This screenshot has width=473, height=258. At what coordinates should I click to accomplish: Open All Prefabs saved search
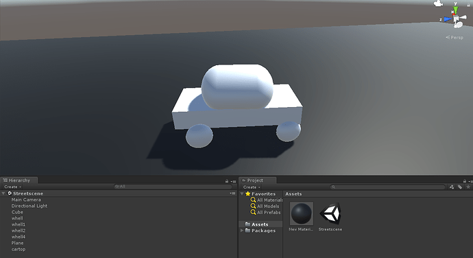pyautogui.click(x=269, y=213)
